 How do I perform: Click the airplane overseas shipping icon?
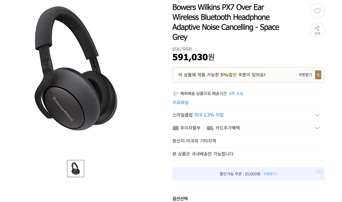coord(176,93)
